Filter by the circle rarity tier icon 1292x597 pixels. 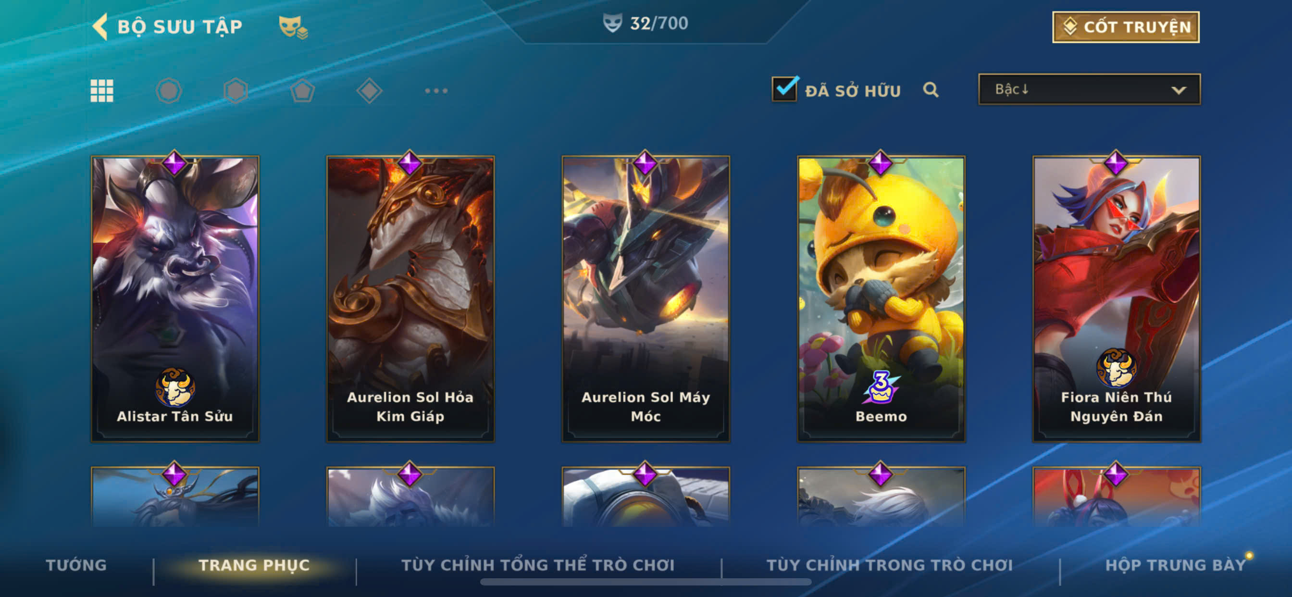[x=169, y=91]
